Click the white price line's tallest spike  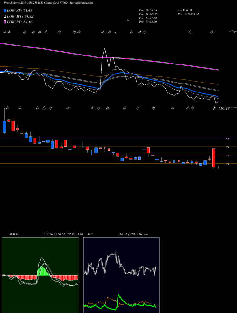[x=104, y=48]
